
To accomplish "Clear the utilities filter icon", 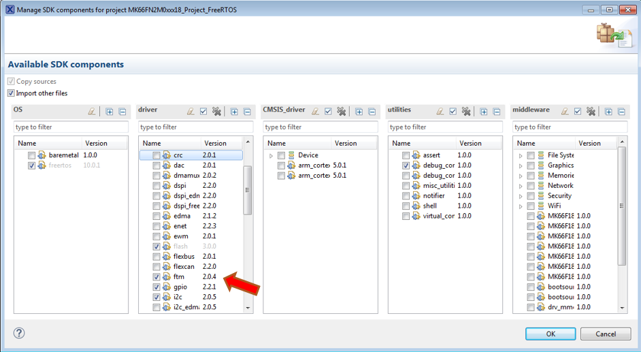I will click(440, 111).
